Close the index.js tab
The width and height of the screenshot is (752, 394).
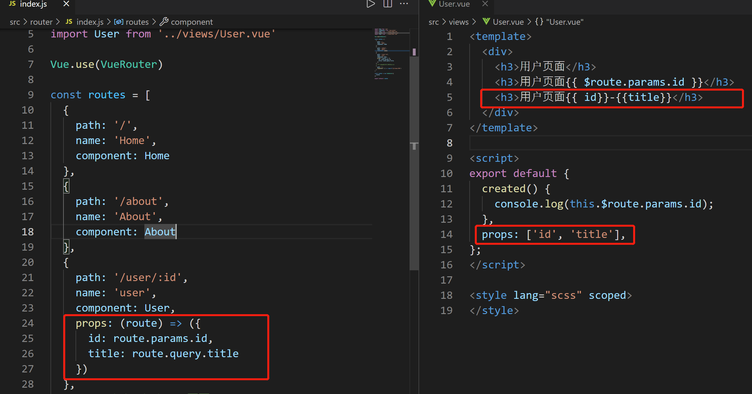pos(66,4)
